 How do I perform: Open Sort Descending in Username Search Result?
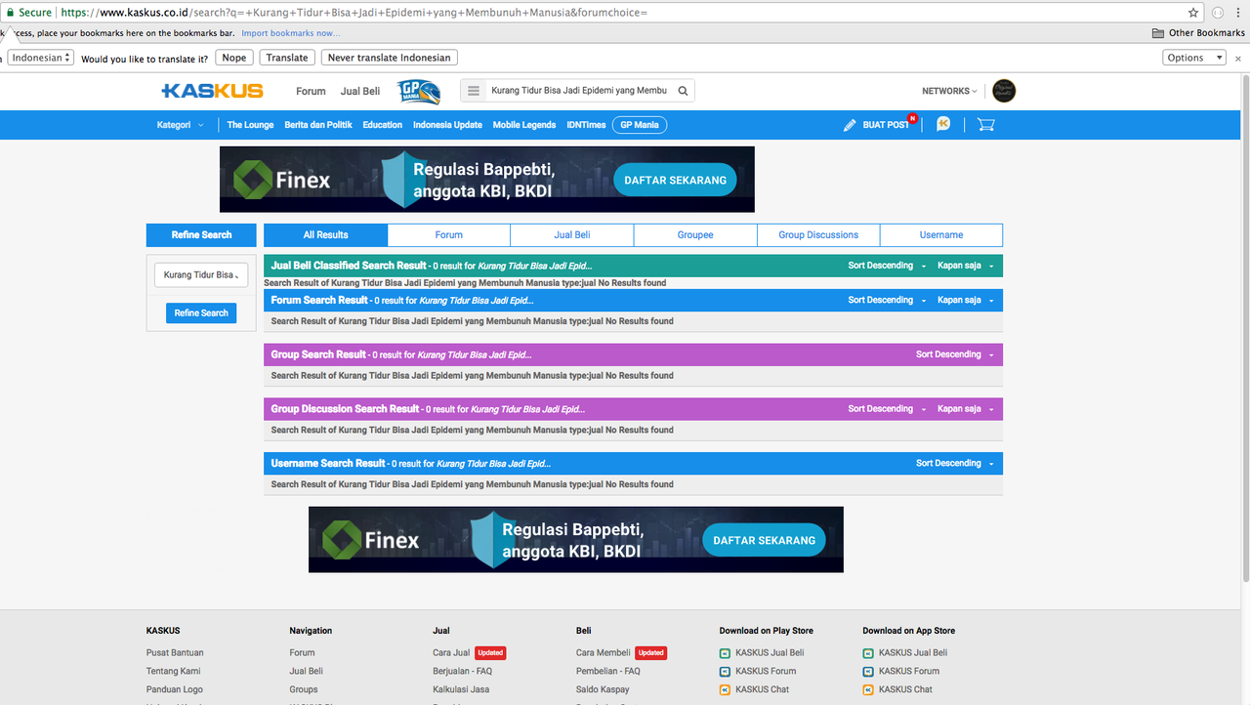pos(955,464)
